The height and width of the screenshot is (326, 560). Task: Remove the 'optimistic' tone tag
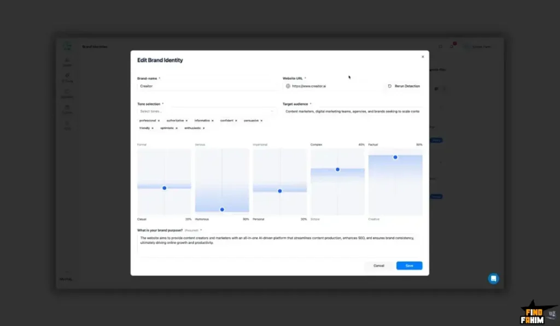(176, 128)
